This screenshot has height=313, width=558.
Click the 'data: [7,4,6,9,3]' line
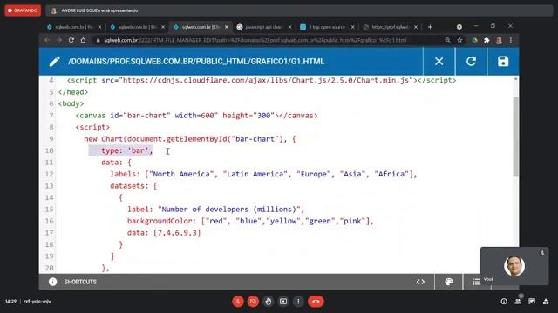tap(164, 232)
